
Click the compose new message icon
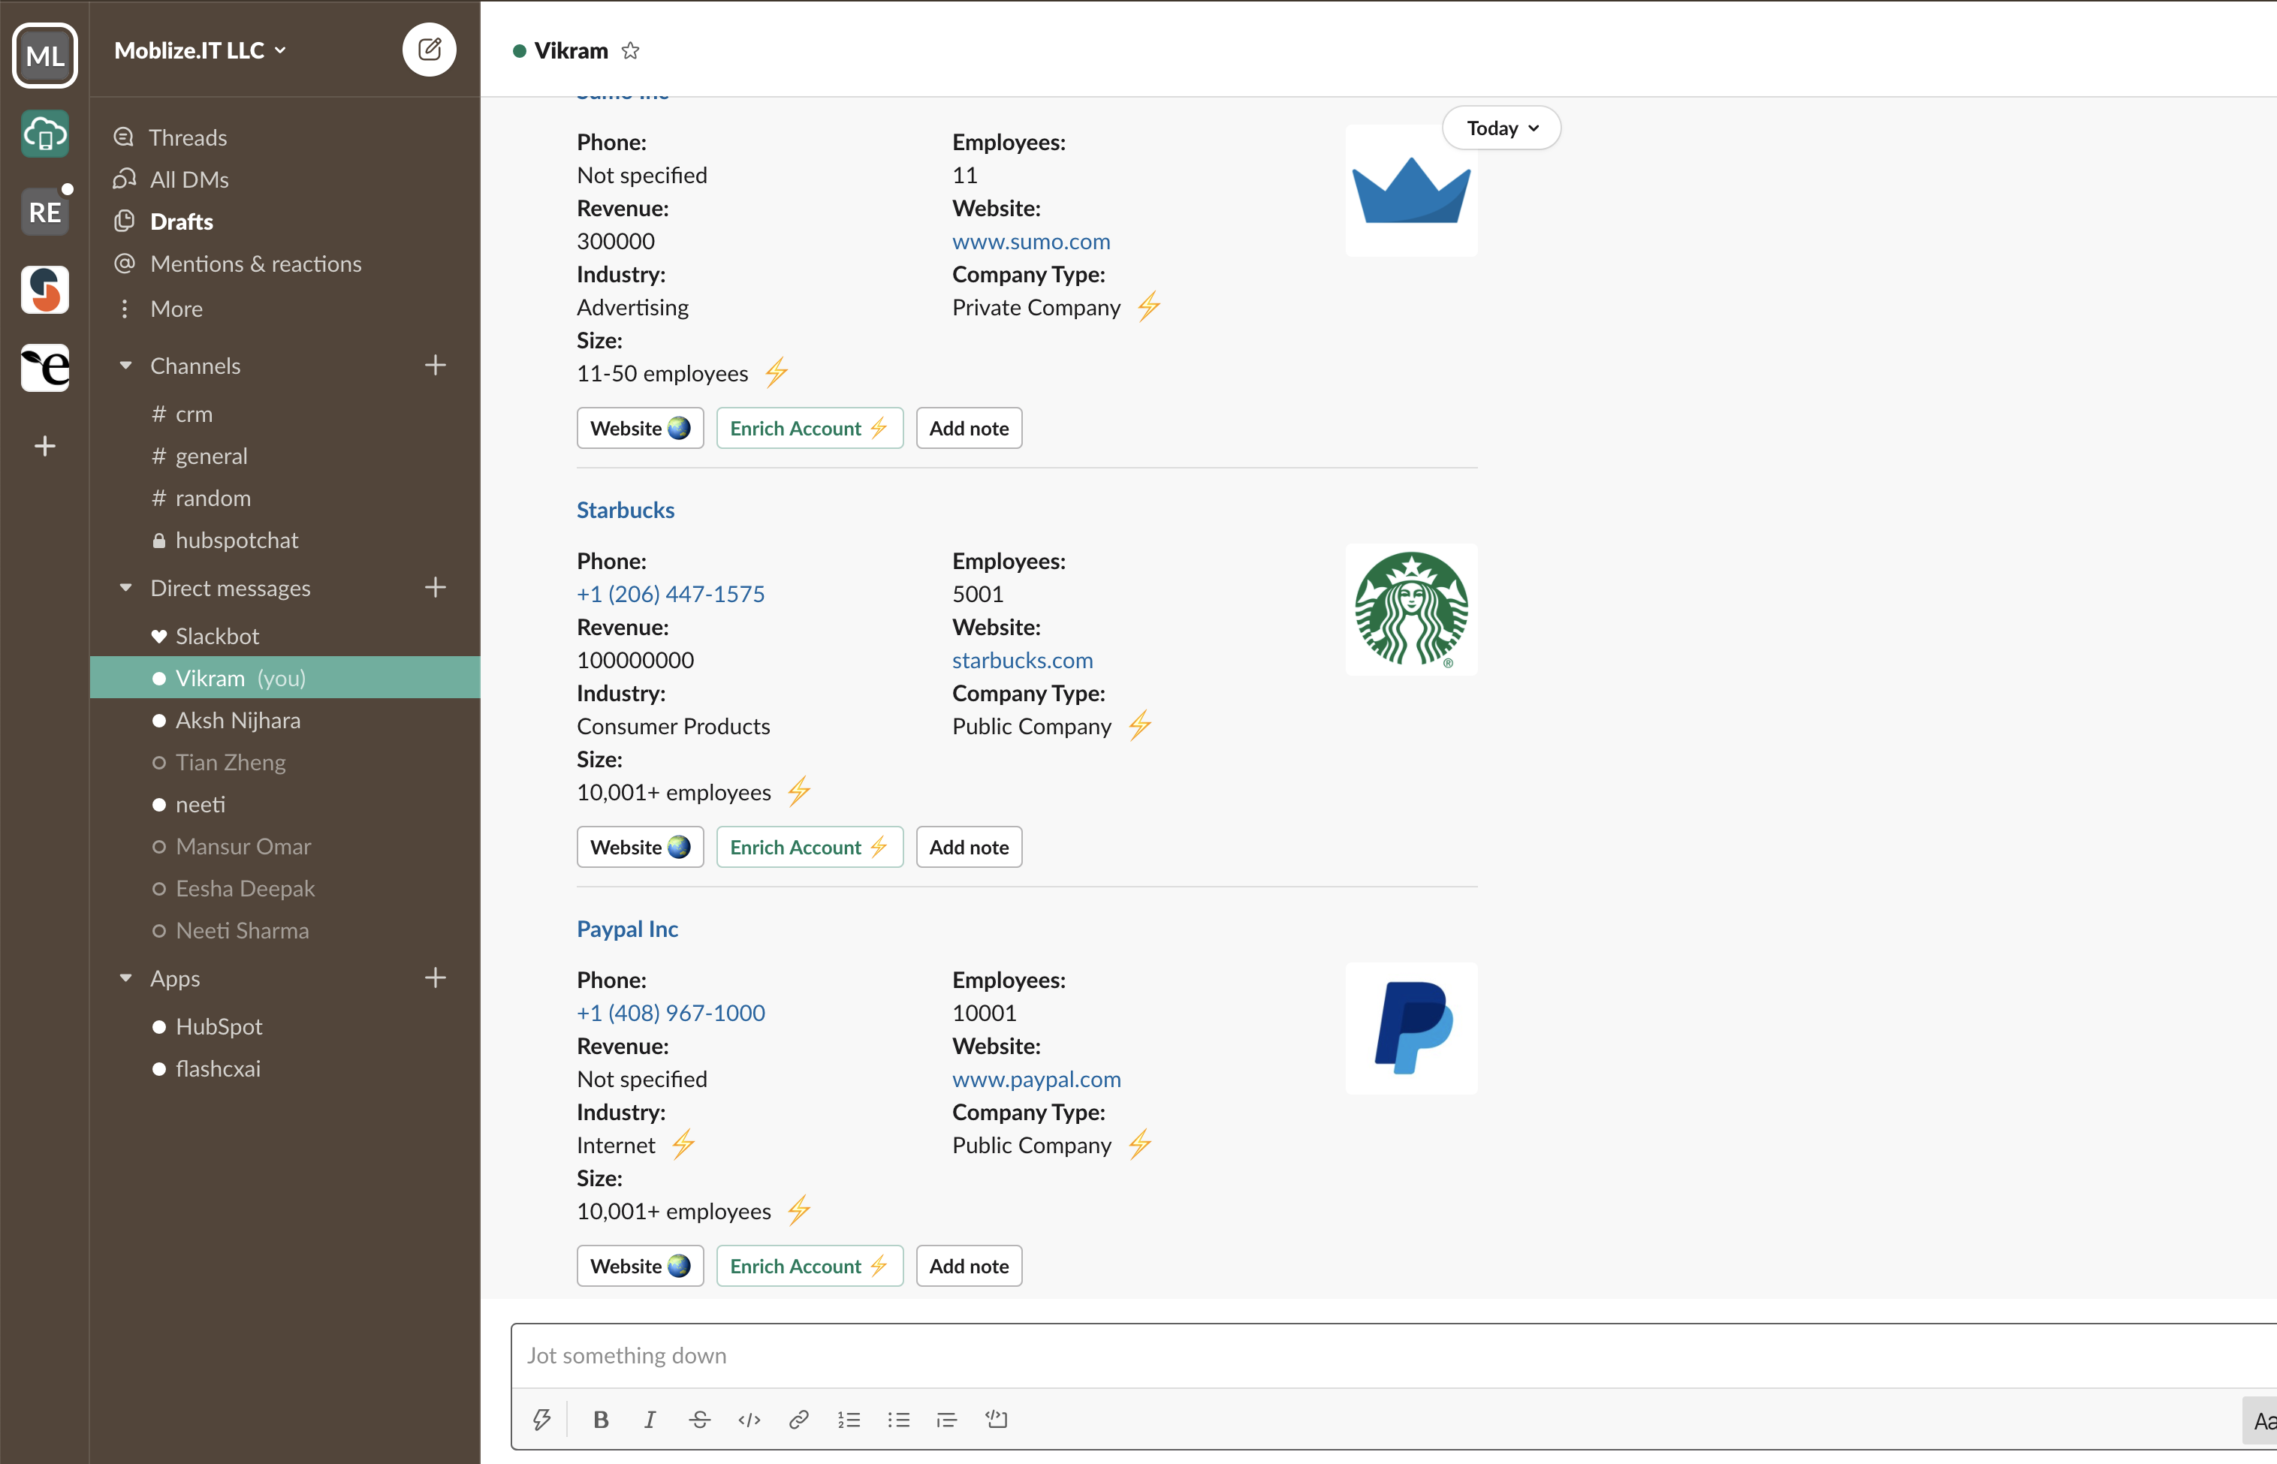coord(429,50)
